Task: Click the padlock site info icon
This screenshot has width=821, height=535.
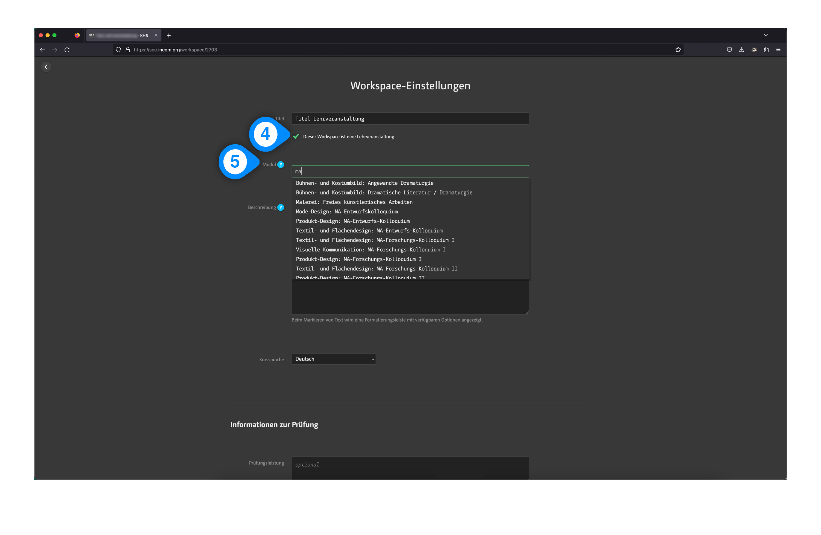Action: coord(128,50)
